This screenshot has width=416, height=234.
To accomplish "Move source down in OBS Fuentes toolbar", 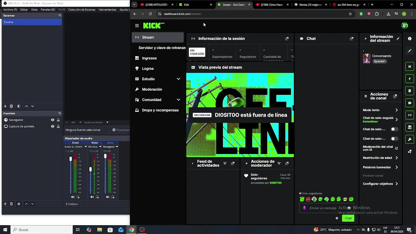I will point(32,204).
